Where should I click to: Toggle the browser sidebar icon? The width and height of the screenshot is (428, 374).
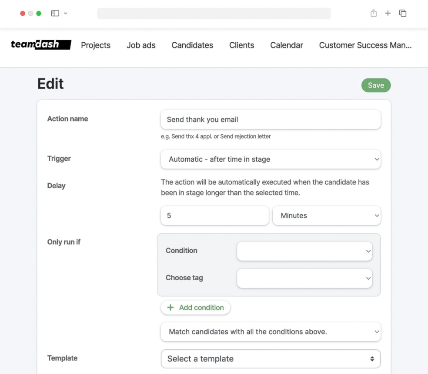tap(55, 13)
